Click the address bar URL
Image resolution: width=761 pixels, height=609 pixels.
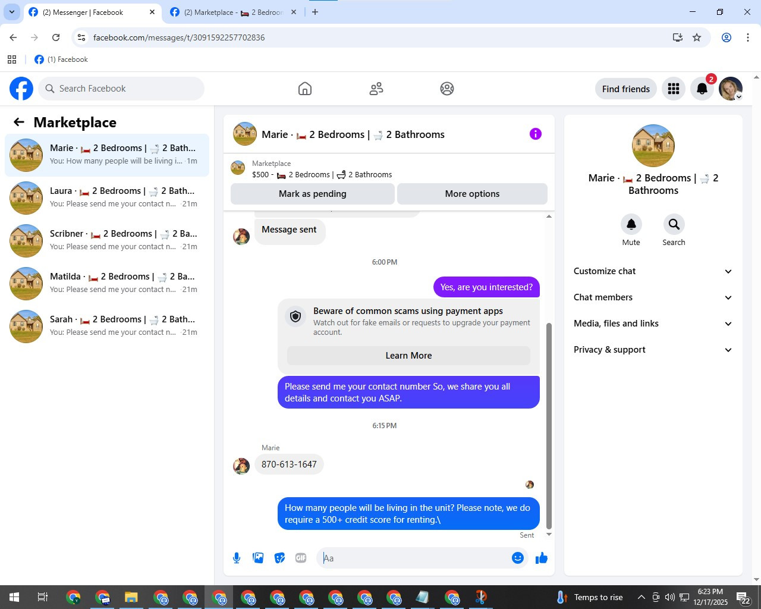point(179,37)
